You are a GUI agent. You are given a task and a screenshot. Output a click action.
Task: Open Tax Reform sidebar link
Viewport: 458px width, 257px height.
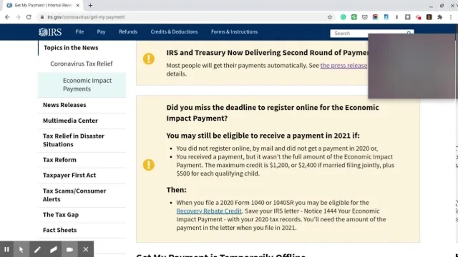[x=59, y=160]
